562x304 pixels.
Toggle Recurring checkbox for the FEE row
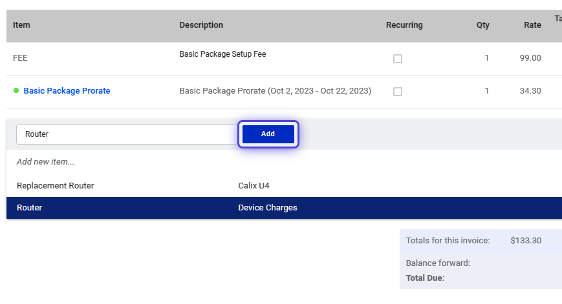398,58
